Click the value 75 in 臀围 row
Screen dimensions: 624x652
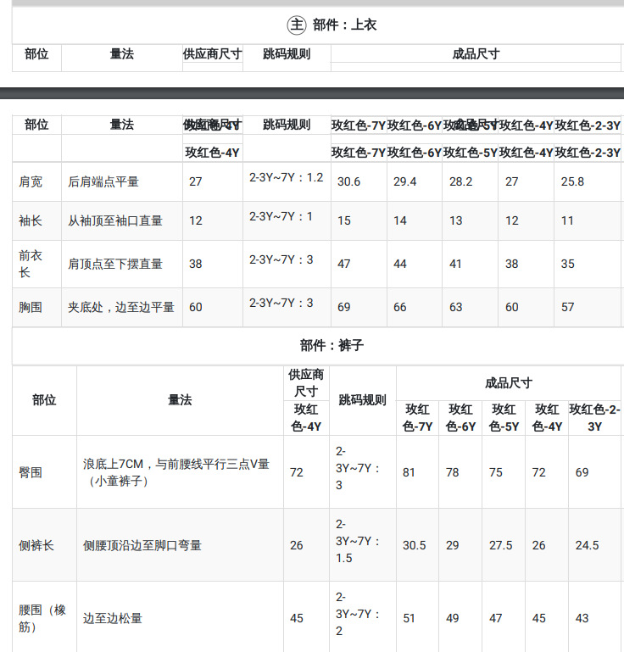pos(495,472)
